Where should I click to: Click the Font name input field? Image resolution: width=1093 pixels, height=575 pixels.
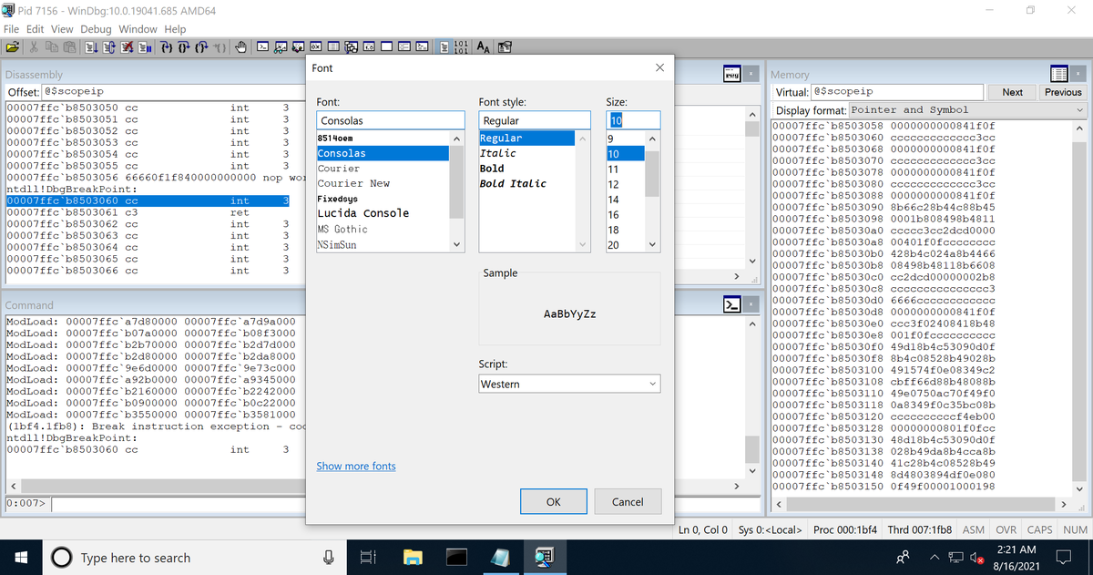pos(390,120)
